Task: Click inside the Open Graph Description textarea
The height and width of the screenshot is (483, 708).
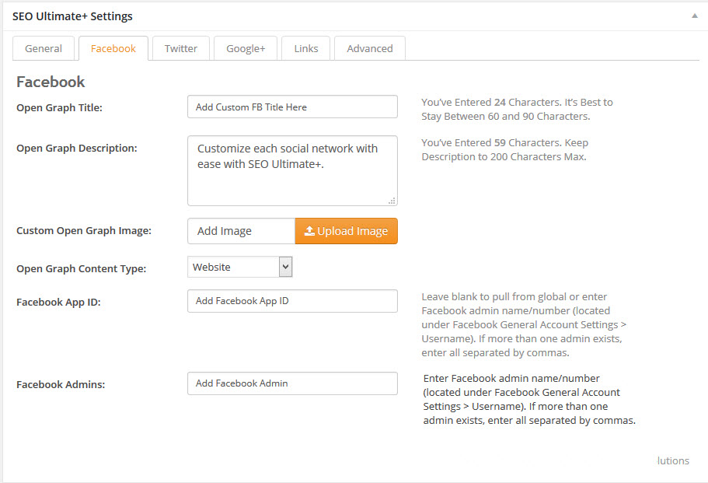Action: point(292,171)
